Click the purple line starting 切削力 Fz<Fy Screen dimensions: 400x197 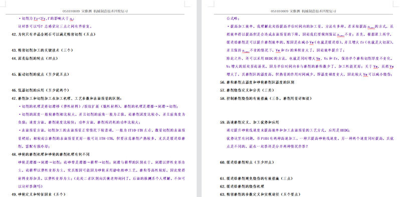pyautogui.click(x=47, y=19)
